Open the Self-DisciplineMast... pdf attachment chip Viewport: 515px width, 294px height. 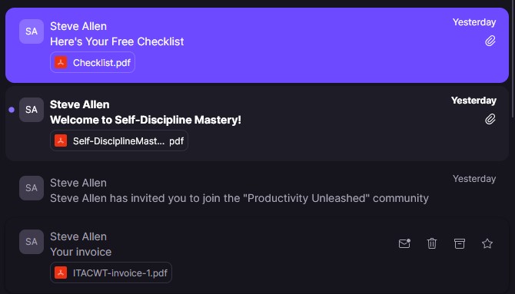(119, 140)
